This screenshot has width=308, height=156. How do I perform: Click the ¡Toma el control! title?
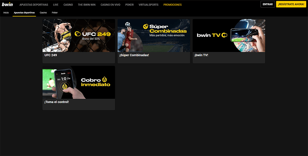click(57, 102)
